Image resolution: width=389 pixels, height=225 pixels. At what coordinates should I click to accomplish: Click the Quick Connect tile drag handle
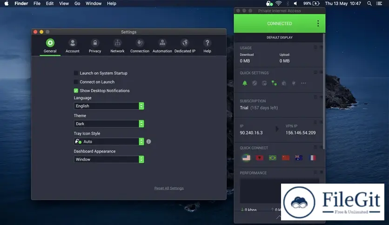(x=315, y=147)
